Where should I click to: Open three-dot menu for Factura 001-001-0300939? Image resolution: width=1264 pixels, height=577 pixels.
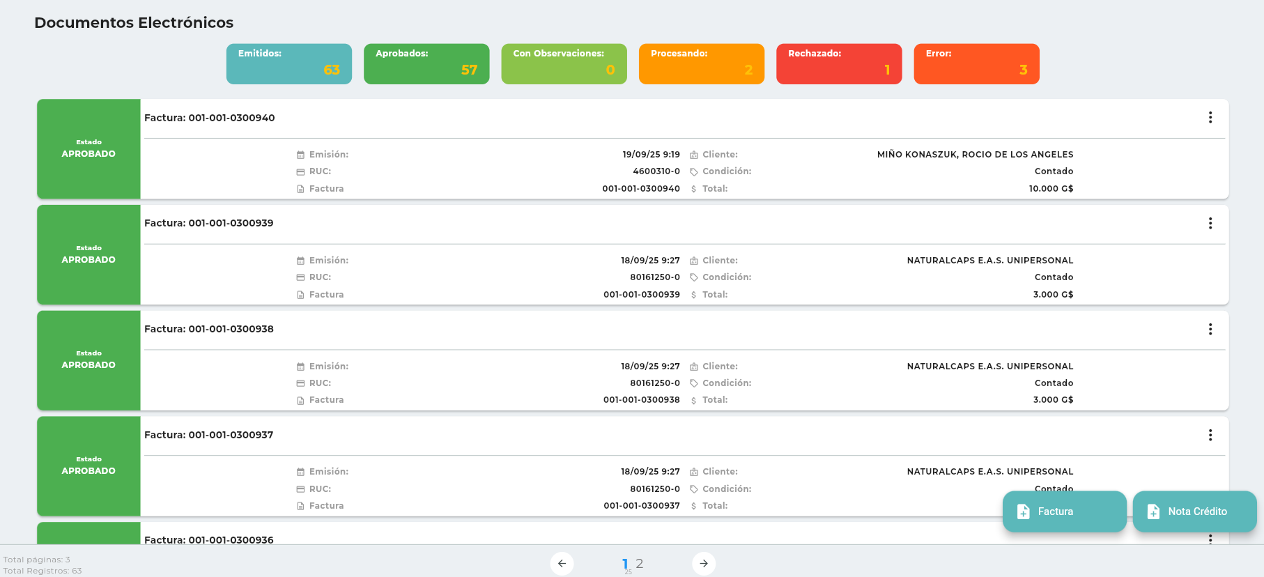[x=1210, y=224]
